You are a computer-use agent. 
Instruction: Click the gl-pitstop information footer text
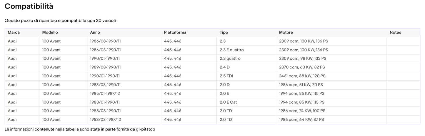tap(80, 129)
